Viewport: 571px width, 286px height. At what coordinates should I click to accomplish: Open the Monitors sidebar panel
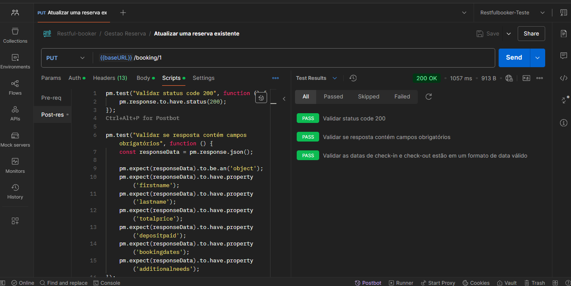click(x=15, y=166)
